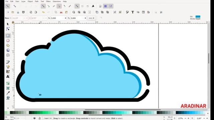Screen dimensions: 214x120
Task: Toggle the global Enable snapping button
Action: [x=7, y=6]
